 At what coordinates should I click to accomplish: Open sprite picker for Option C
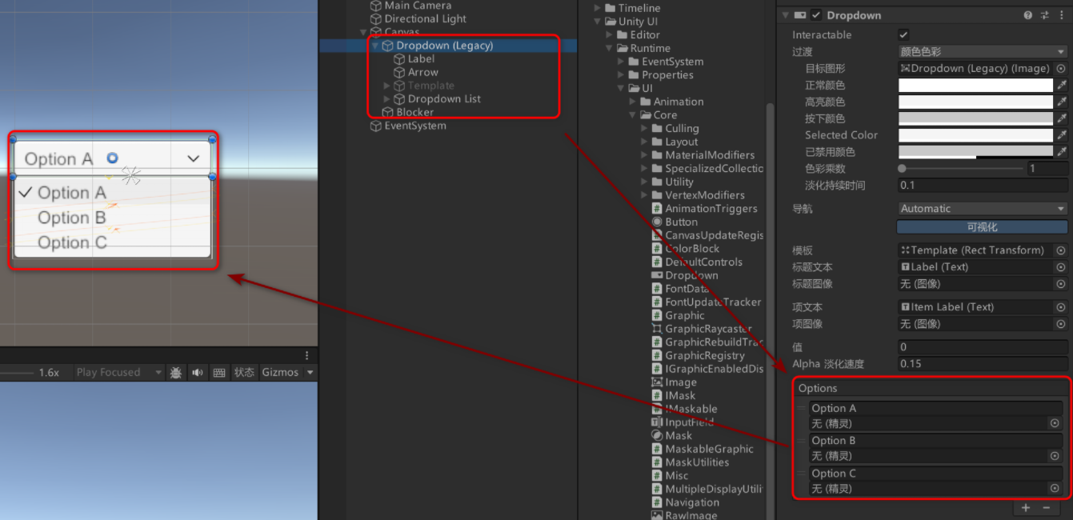pyautogui.click(x=1055, y=488)
